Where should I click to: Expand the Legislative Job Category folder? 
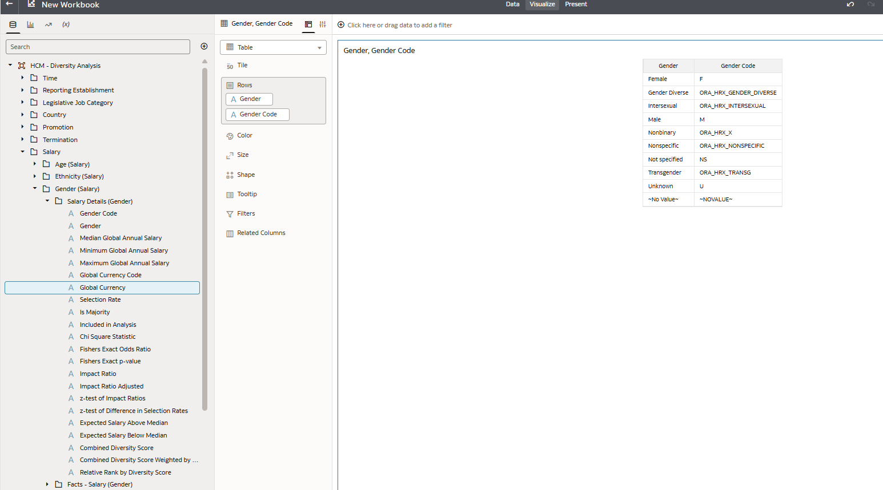pyautogui.click(x=22, y=102)
